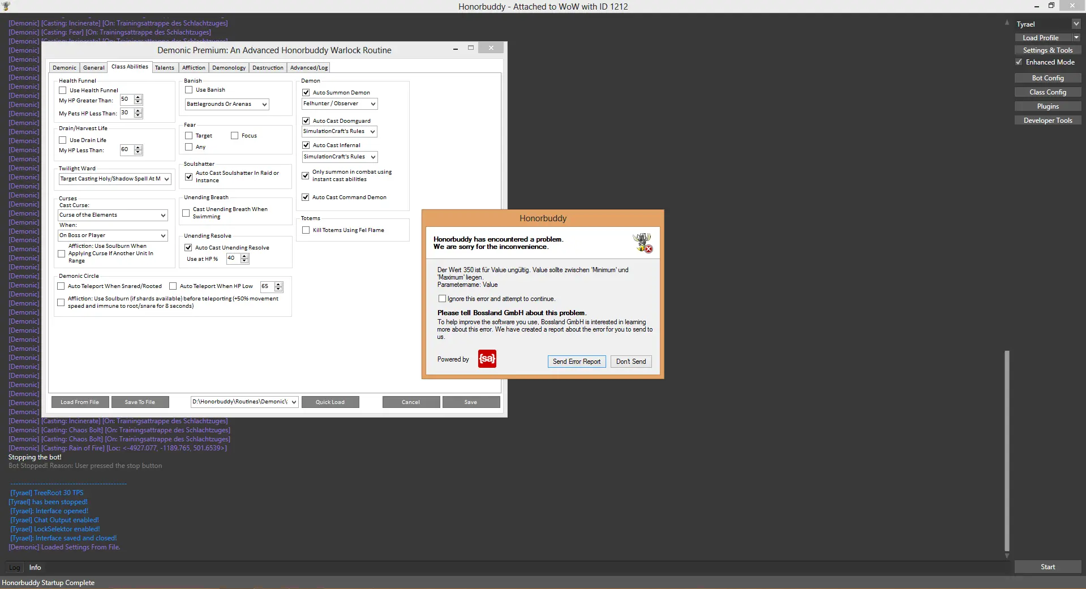Click Save in Demonic settings
1086x589 pixels.
tap(471, 402)
